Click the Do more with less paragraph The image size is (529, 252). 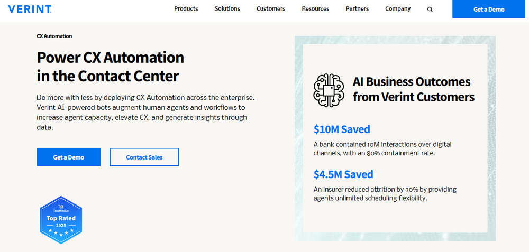pos(145,113)
